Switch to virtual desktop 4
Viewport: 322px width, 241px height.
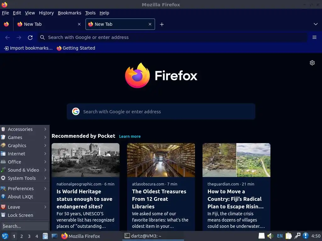click(37, 236)
